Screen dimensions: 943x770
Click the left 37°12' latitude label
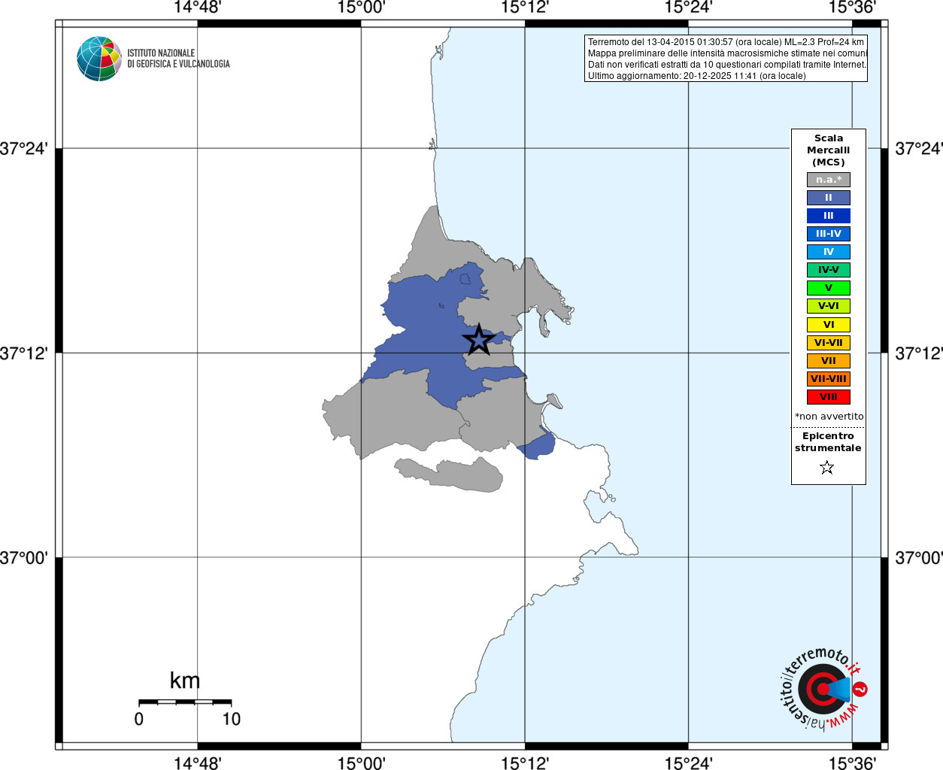tap(23, 353)
